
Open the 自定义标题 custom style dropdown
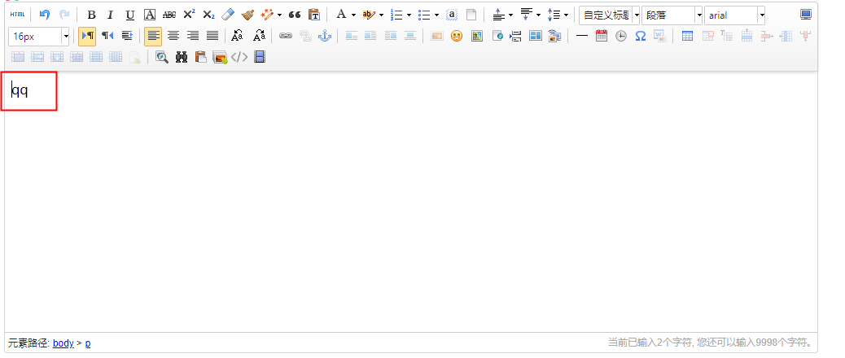pyautogui.click(x=610, y=15)
